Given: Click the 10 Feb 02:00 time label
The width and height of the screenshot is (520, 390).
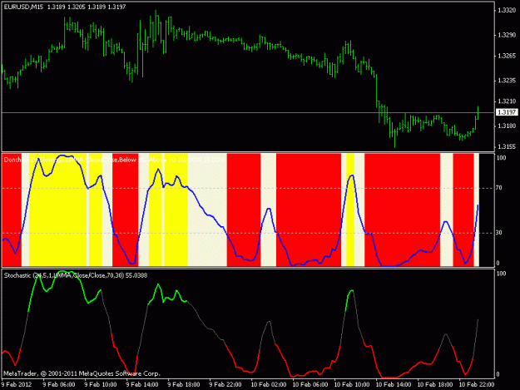Looking at the screenshot, I should (269, 384).
